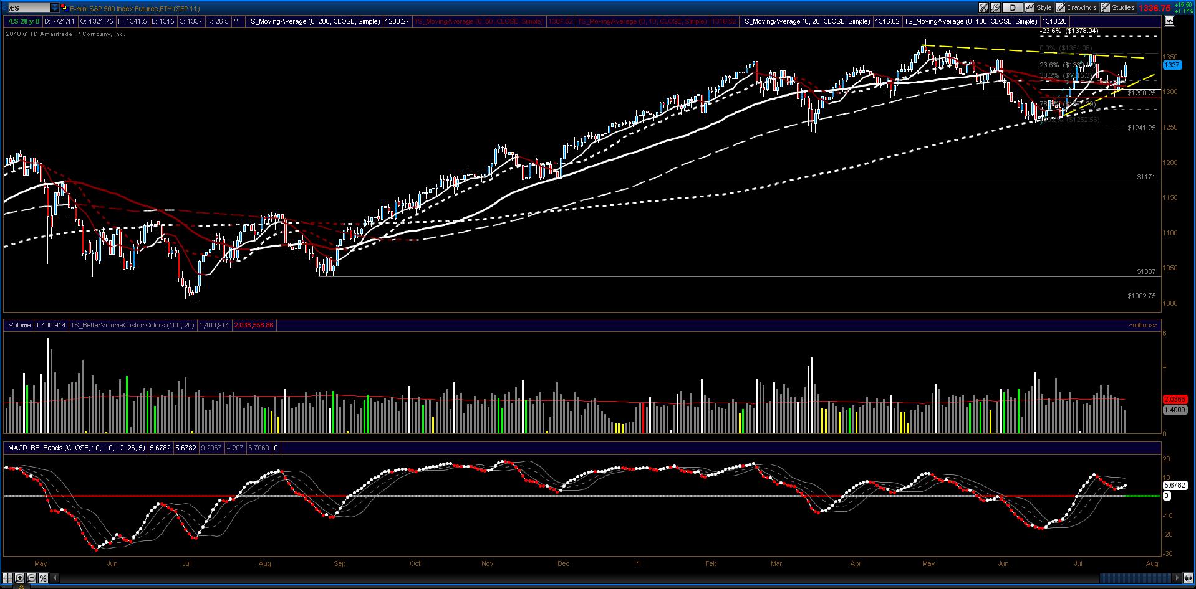Click the -23.6% ($1378.04) Fibonacci label
This screenshot has height=589, width=1196.
[x=1070, y=31]
